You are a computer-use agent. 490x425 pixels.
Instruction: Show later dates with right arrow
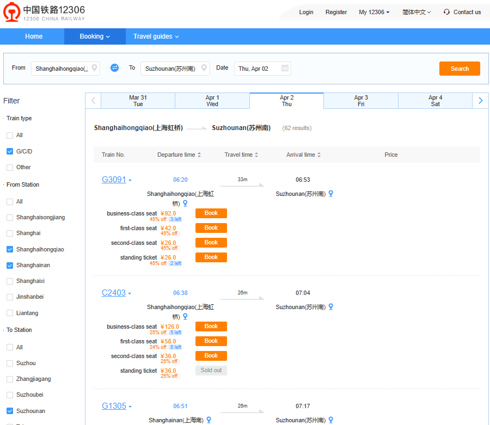point(480,101)
